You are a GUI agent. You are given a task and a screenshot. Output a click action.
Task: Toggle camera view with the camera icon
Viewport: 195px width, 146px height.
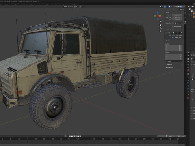tap(160, 28)
